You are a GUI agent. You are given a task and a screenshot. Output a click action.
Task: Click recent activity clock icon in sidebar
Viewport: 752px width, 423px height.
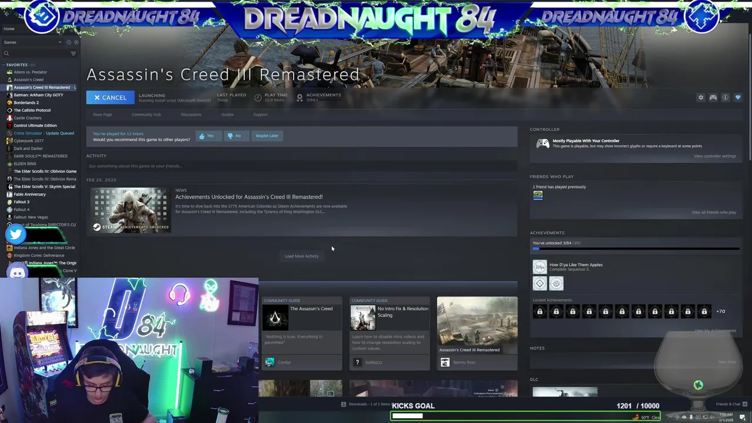(68, 42)
